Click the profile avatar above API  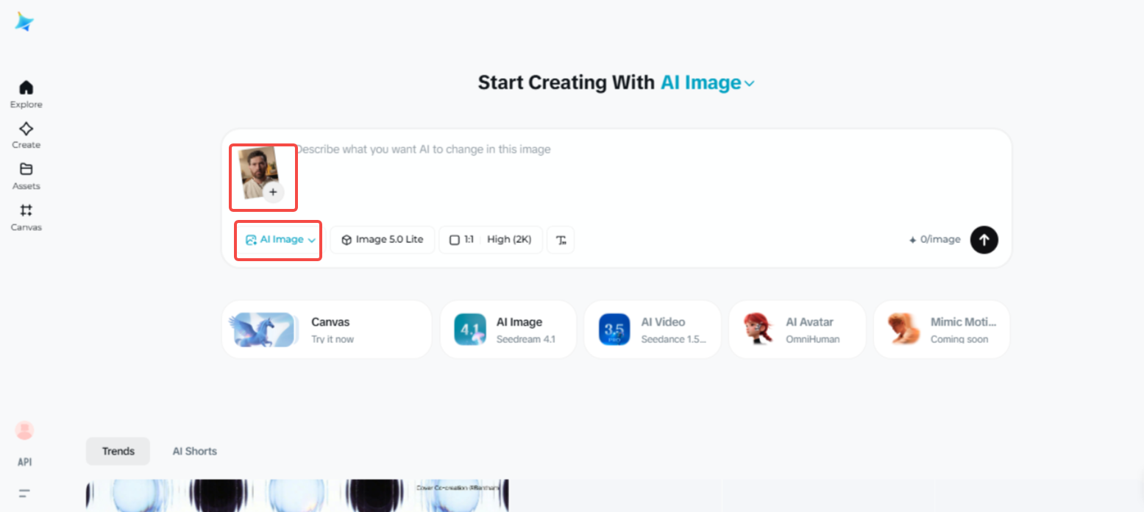pyautogui.click(x=24, y=430)
